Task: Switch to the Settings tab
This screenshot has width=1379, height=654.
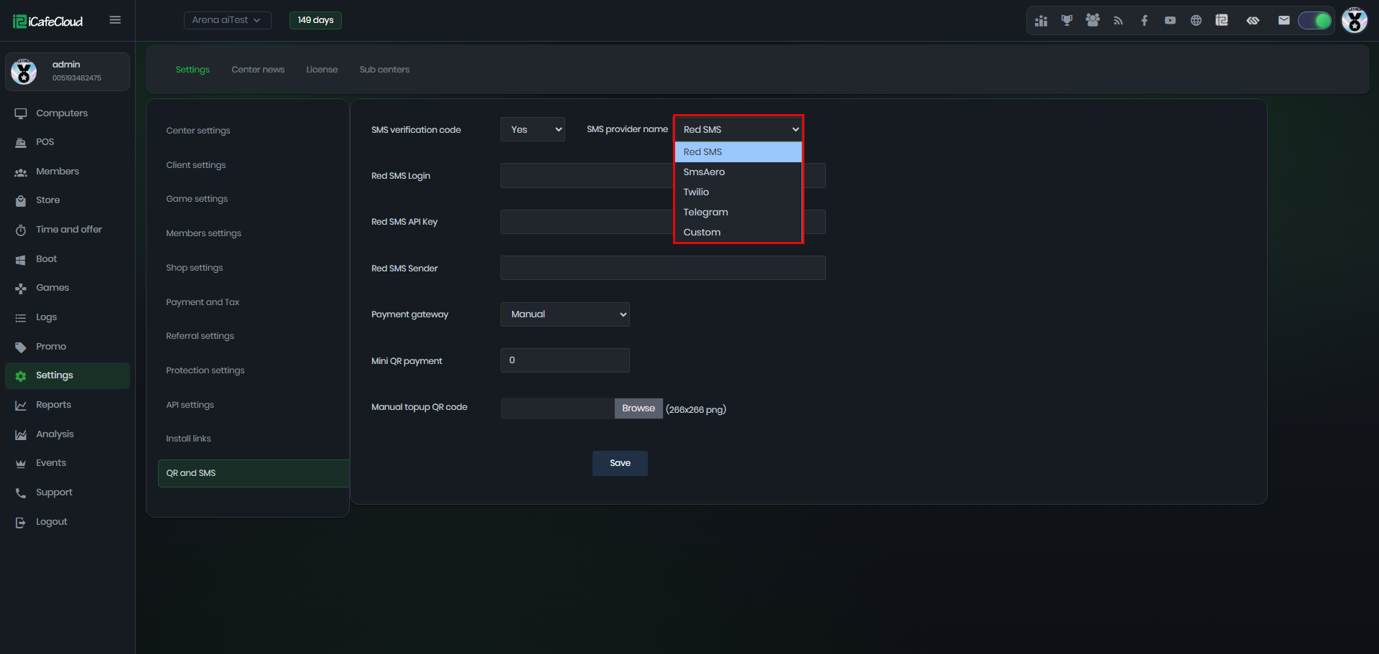Action: tap(192, 70)
